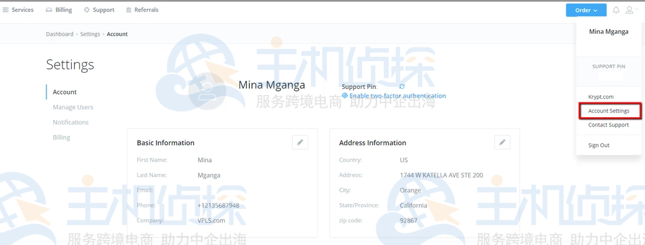Open the notifications bell icon
The image size is (645, 245).
pos(616,10)
